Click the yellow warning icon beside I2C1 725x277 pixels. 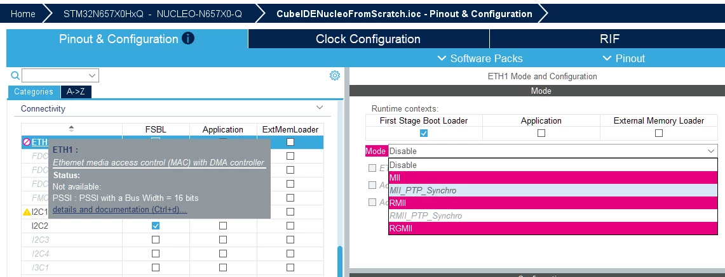point(27,212)
